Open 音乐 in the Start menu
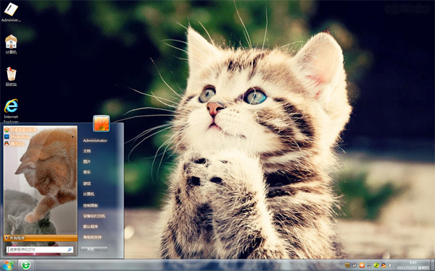The height and width of the screenshot is (271, 435). pyautogui.click(x=87, y=172)
